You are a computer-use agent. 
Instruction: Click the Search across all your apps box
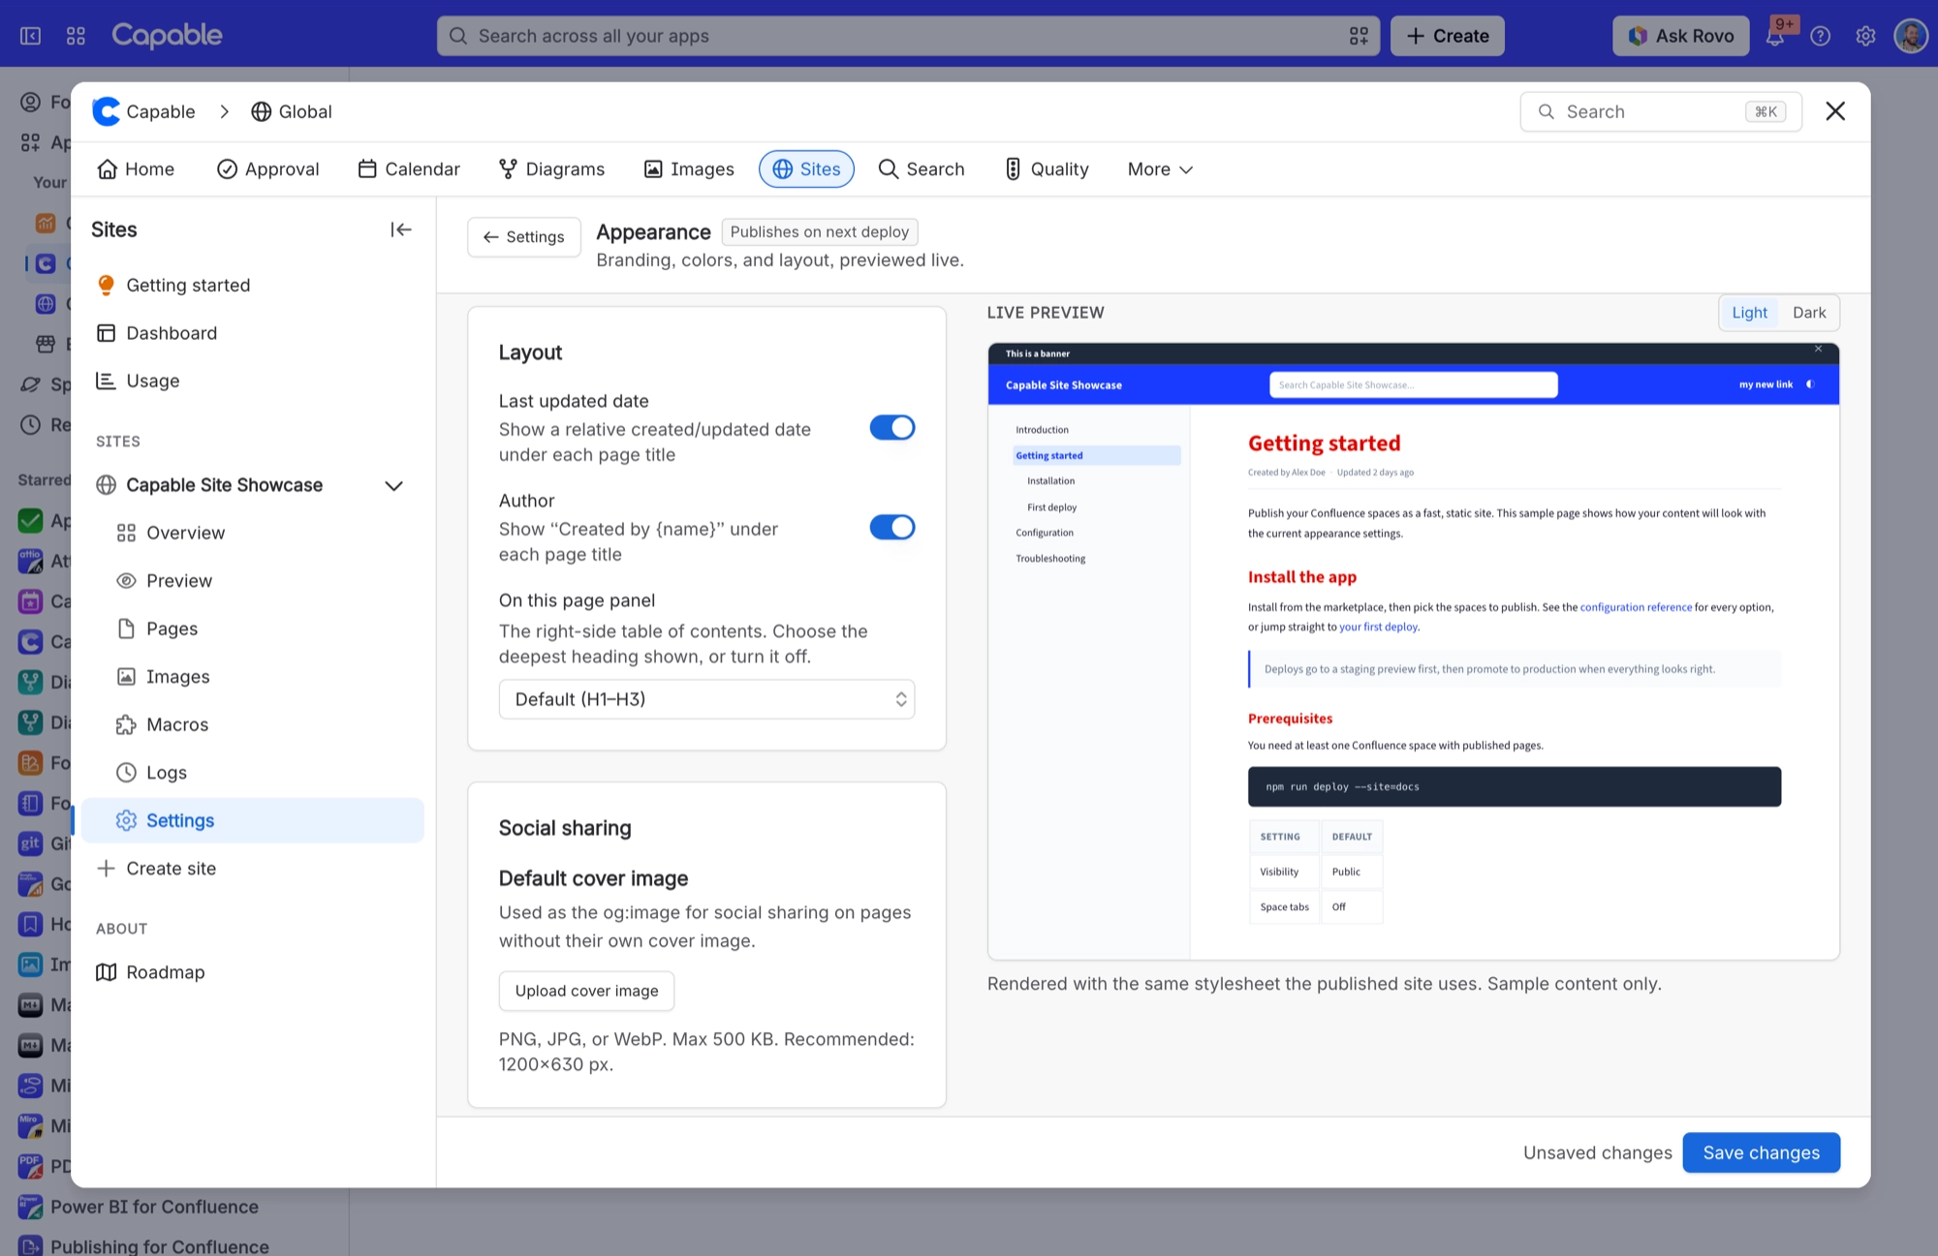(908, 36)
